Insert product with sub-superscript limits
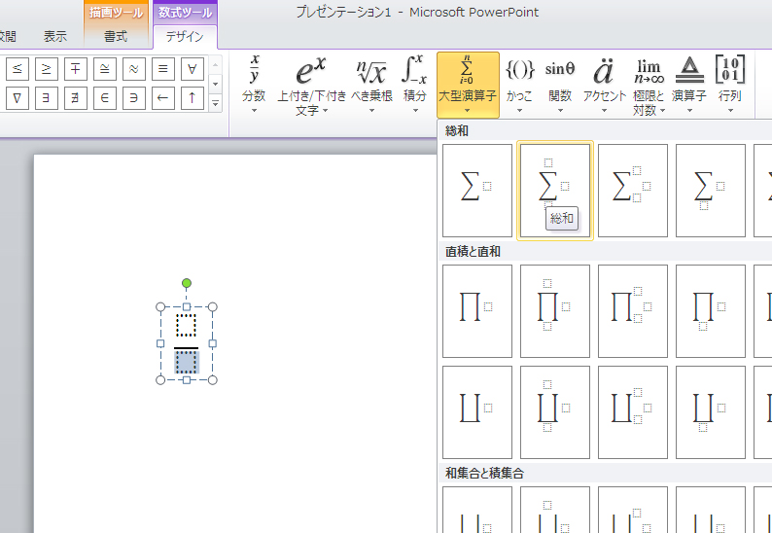 point(633,311)
